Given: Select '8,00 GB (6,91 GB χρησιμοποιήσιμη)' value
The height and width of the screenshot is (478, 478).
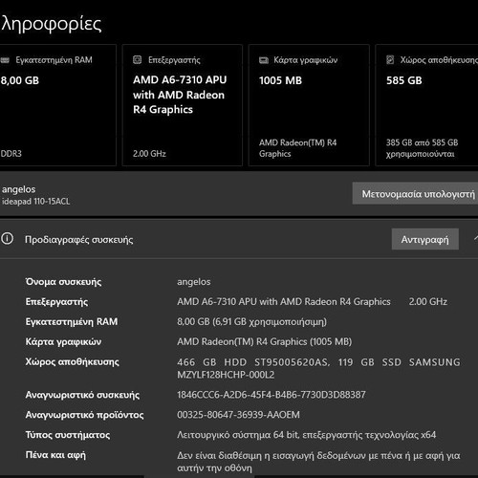Looking at the screenshot, I should (x=251, y=321).
